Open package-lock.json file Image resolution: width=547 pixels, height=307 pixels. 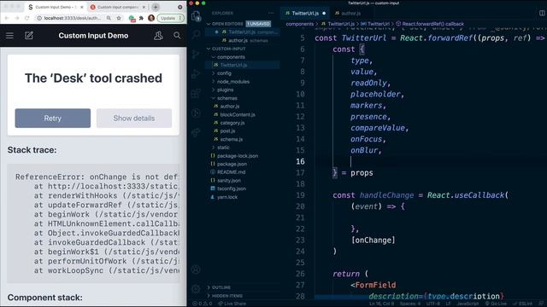click(238, 155)
